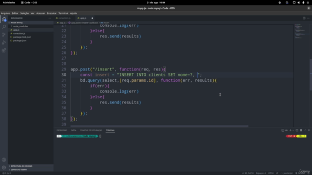This screenshot has width=312, height=175.
Task: Switch to the Problemas panel tab
Action: click(62, 130)
